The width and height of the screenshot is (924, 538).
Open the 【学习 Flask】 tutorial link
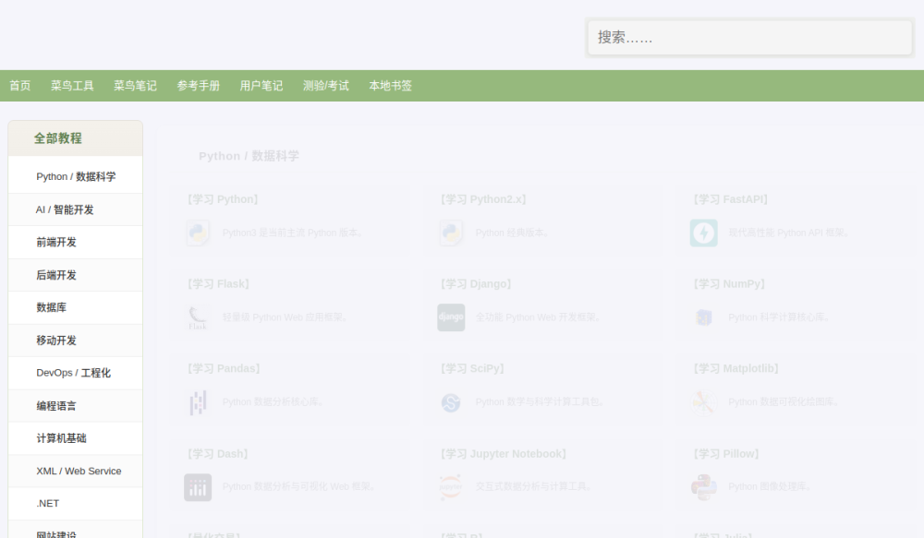coord(218,284)
